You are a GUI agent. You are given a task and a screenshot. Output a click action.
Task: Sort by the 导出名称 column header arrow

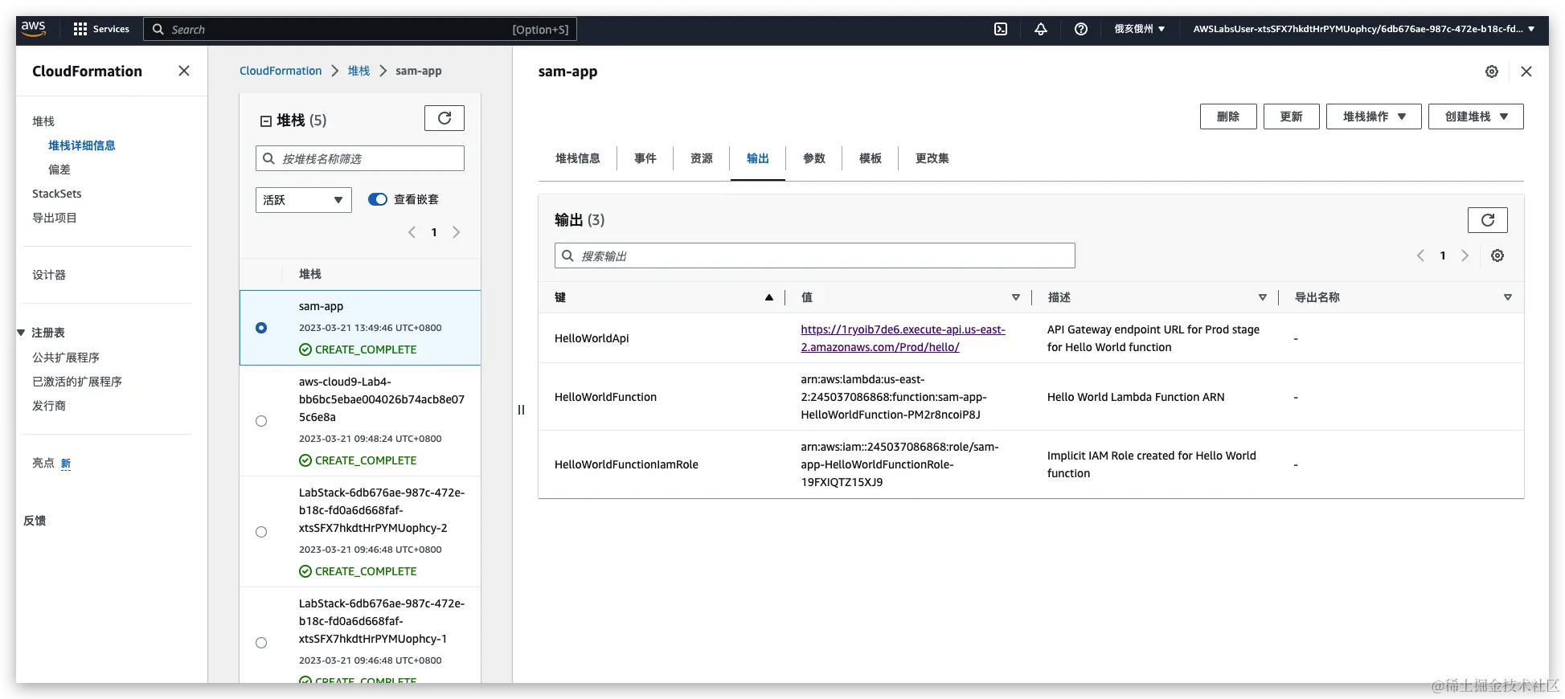click(1508, 297)
